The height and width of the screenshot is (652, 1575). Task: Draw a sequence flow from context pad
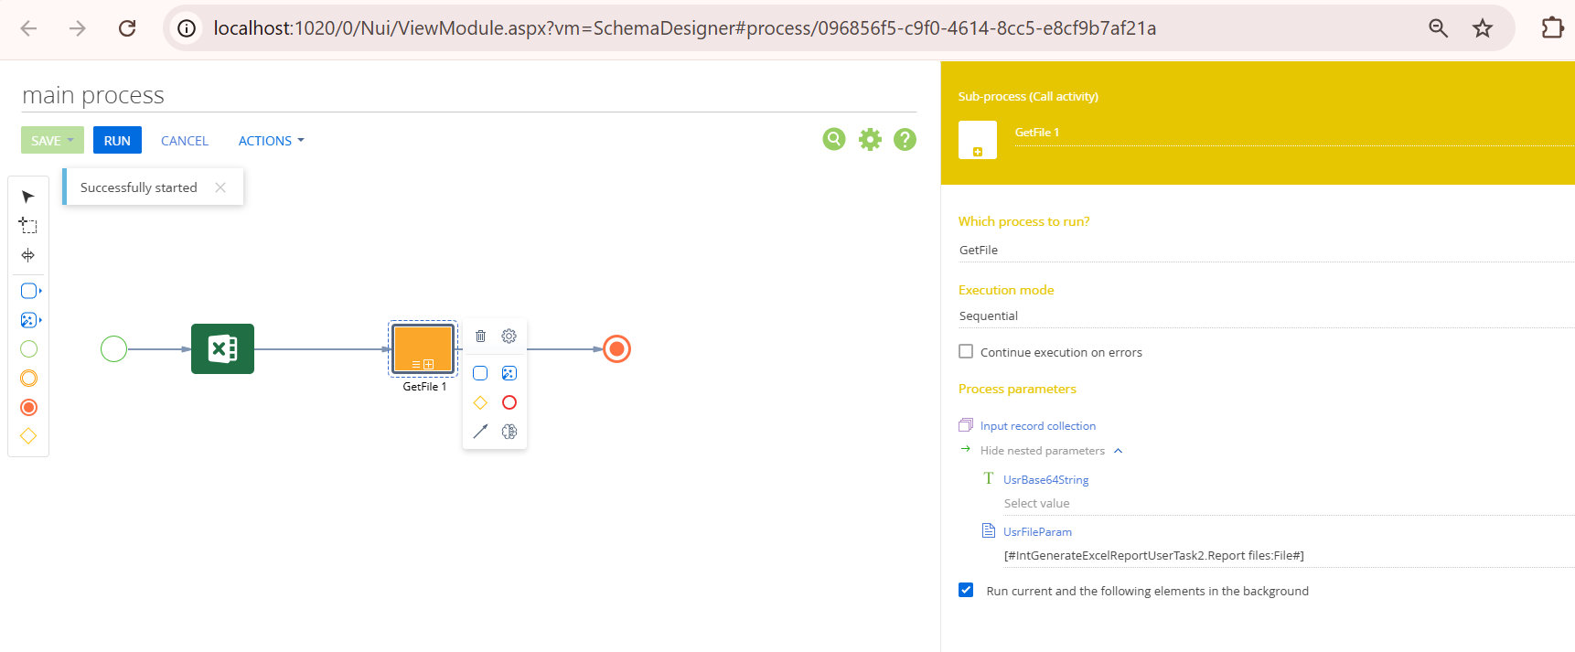coord(480,432)
